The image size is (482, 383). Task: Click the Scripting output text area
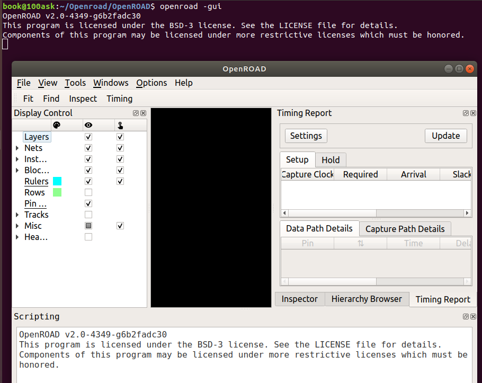244,355
